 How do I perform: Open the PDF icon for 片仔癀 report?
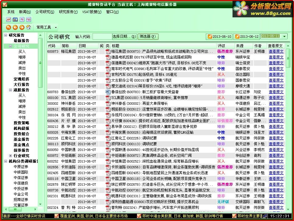click(x=108, y=121)
